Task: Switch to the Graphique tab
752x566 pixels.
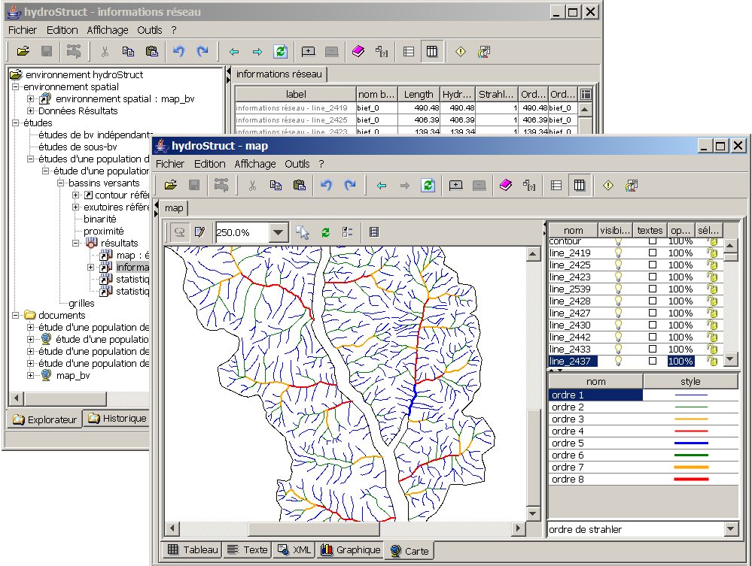Action: 350,549
